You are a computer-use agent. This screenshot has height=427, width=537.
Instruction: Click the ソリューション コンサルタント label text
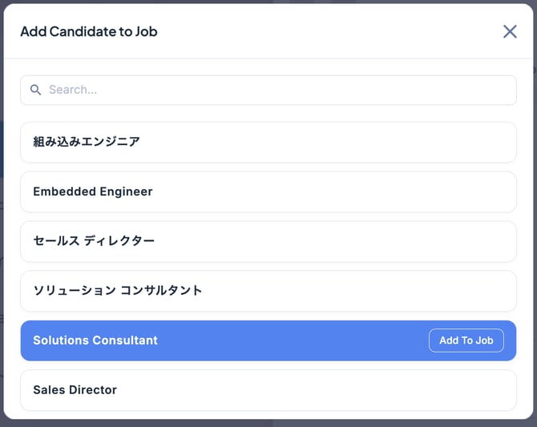tap(118, 291)
